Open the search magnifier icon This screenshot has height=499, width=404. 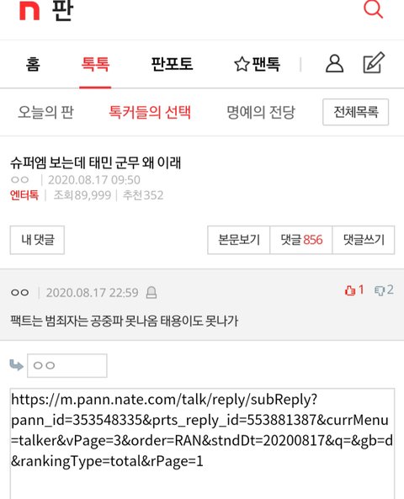373,9
